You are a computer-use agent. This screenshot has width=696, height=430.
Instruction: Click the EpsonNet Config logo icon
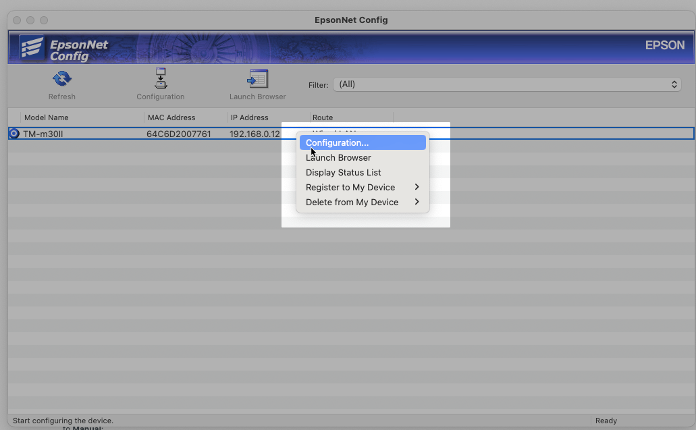32,49
